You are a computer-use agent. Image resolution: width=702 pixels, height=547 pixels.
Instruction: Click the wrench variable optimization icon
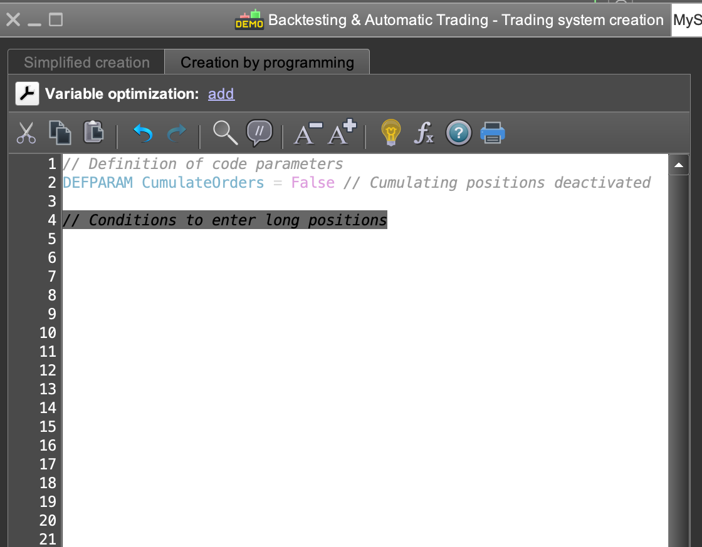(28, 94)
